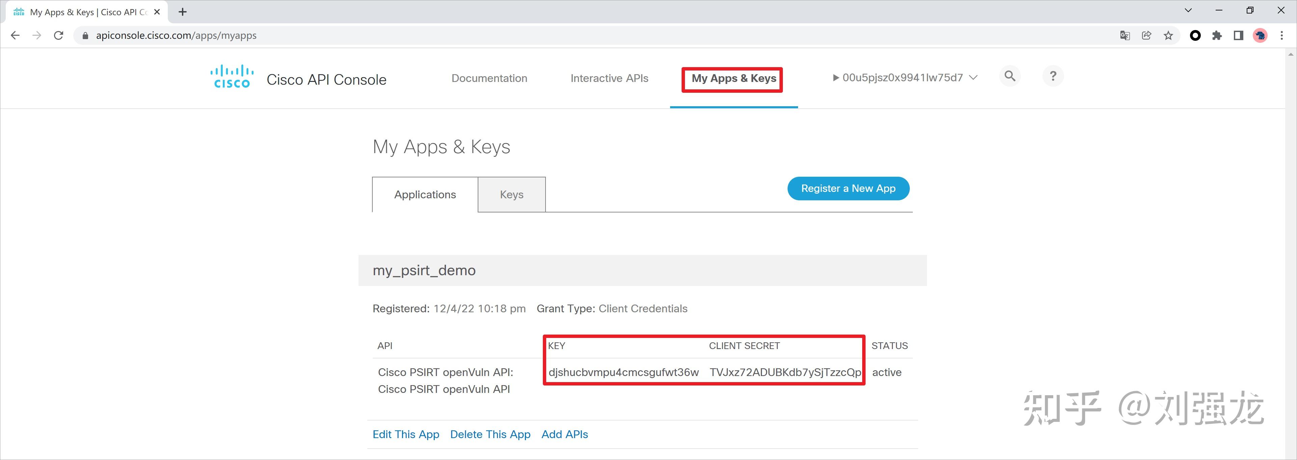Image resolution: width=1297 pixels, height=460 pixels.
Task: Go back to the previous page
Action: [x=15, y=36]
